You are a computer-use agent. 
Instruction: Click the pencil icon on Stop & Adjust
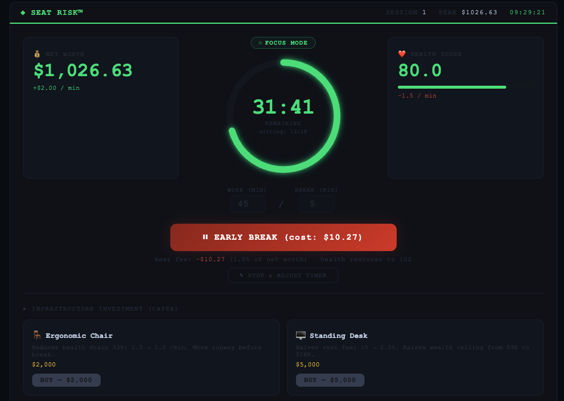coord(242,275)
